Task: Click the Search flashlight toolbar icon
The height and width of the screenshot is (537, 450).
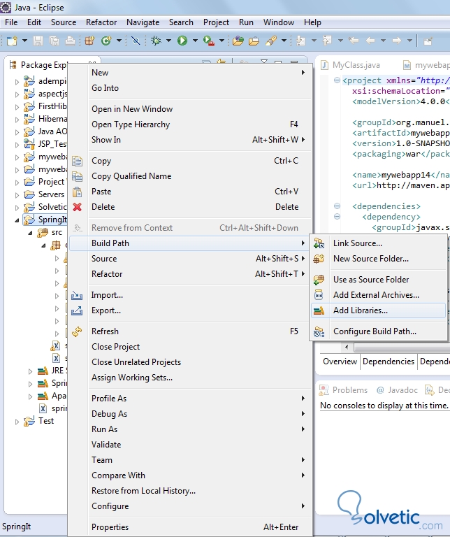Action: (271, 41)
